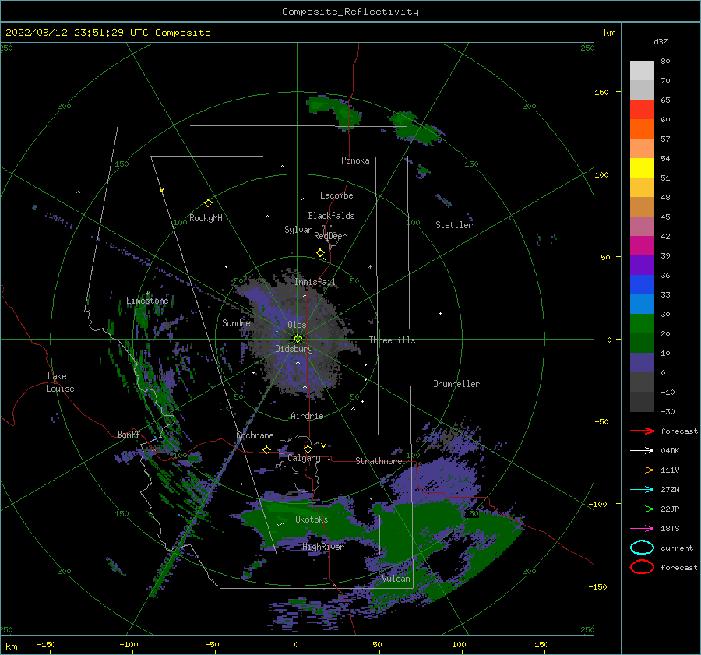Viewport: 701px width, 655px height.
Task: Click the RockyMH label
Action: point(206,218)
